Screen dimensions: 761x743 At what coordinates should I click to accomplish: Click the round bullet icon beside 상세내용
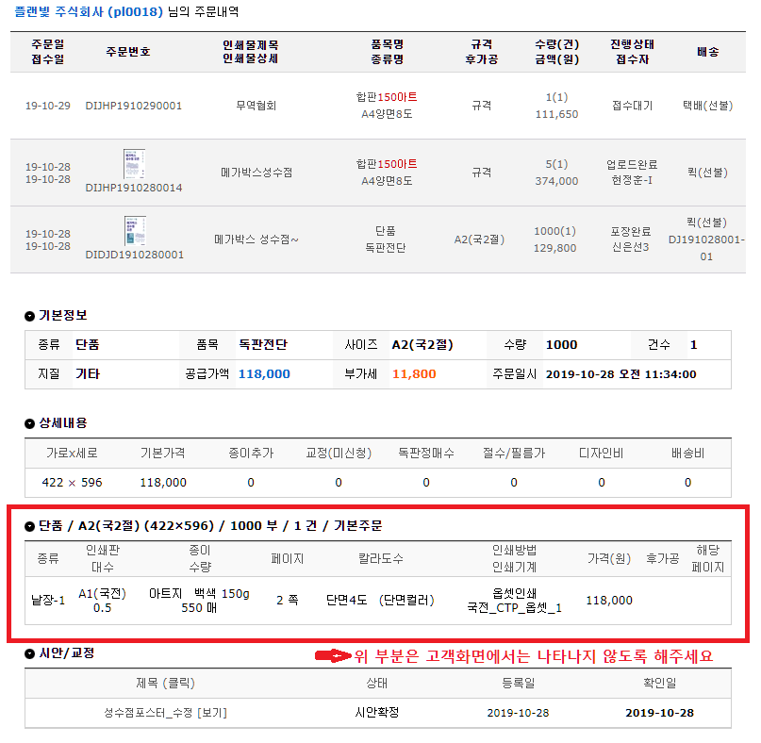[30, 423]
